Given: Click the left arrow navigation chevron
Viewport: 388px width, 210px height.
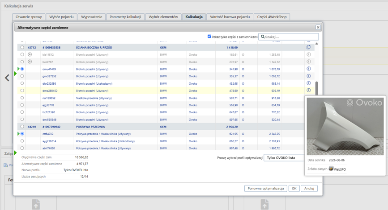Looking at the screenshot, I should [7, 78].
